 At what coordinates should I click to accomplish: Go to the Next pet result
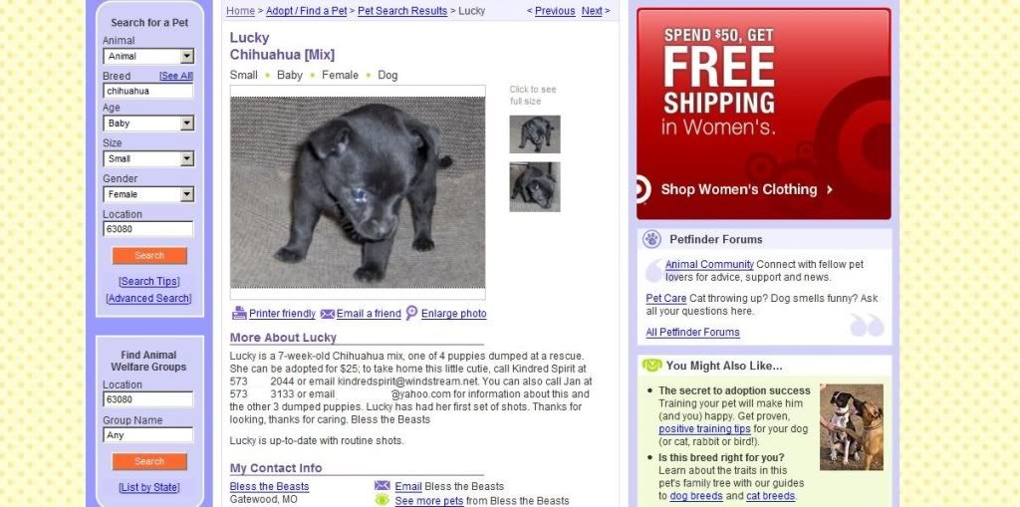pos(592,11)
